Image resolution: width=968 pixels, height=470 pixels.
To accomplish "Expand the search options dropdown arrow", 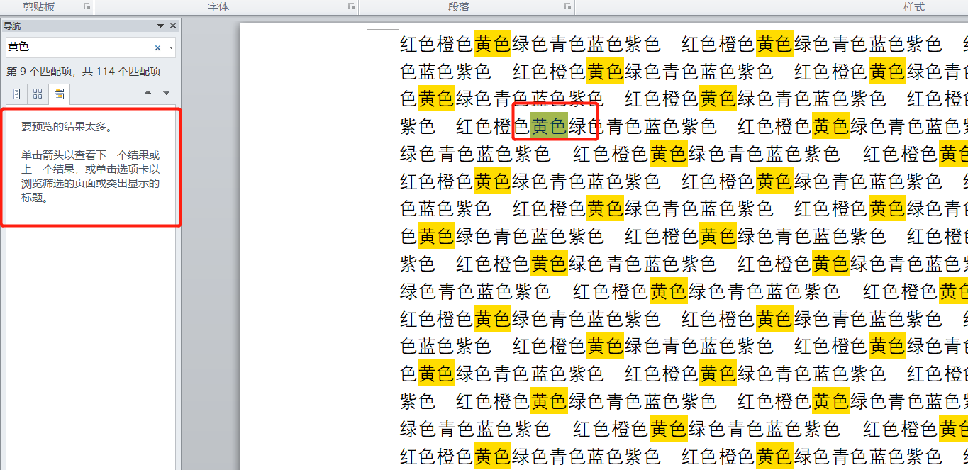I will (170, 47).
